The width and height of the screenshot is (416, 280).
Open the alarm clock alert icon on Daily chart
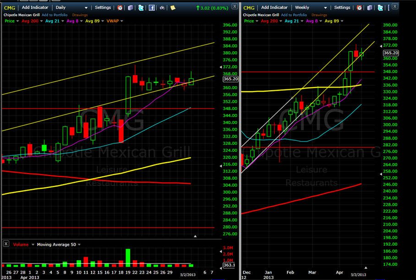point(120,8)
